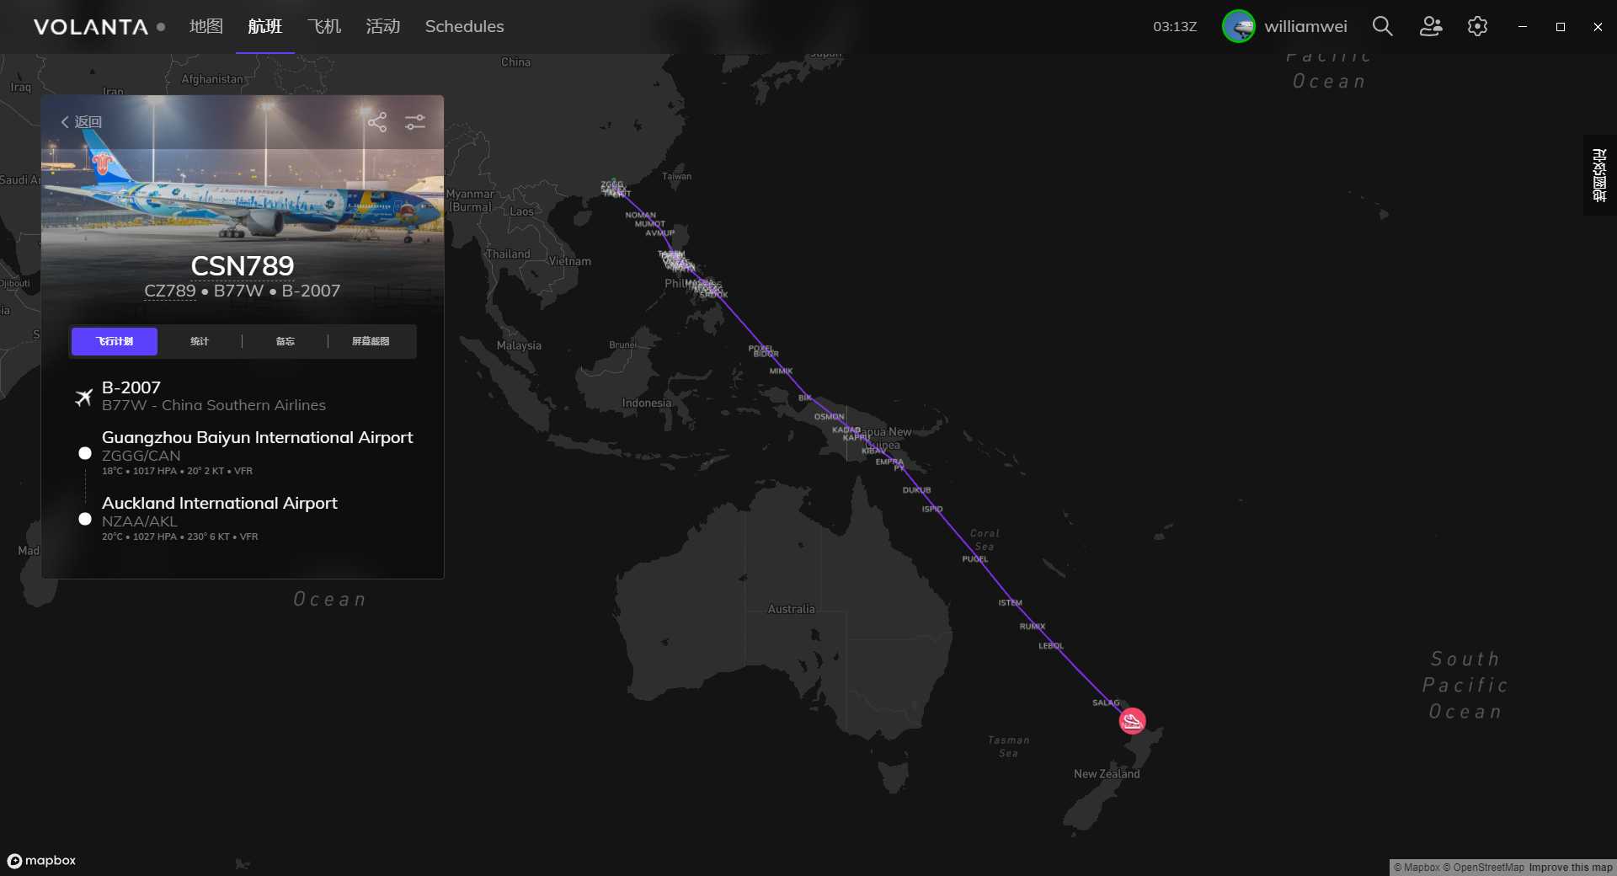Click the 03:13Z clock
Screen dimensions: 1617x876
tap(1175, 26)
